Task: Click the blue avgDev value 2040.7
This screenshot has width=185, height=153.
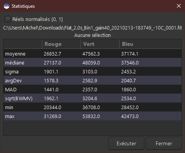Action: (128, 81)
